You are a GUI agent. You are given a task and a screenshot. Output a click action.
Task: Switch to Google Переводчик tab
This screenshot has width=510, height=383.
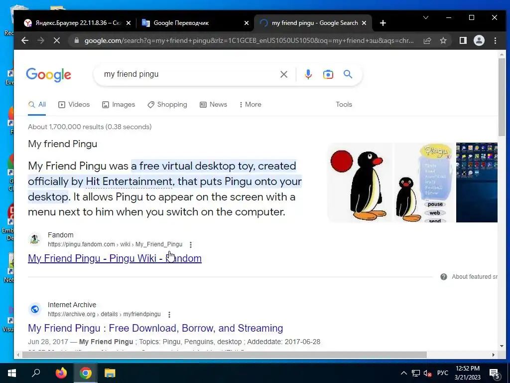tap(195, 23)
